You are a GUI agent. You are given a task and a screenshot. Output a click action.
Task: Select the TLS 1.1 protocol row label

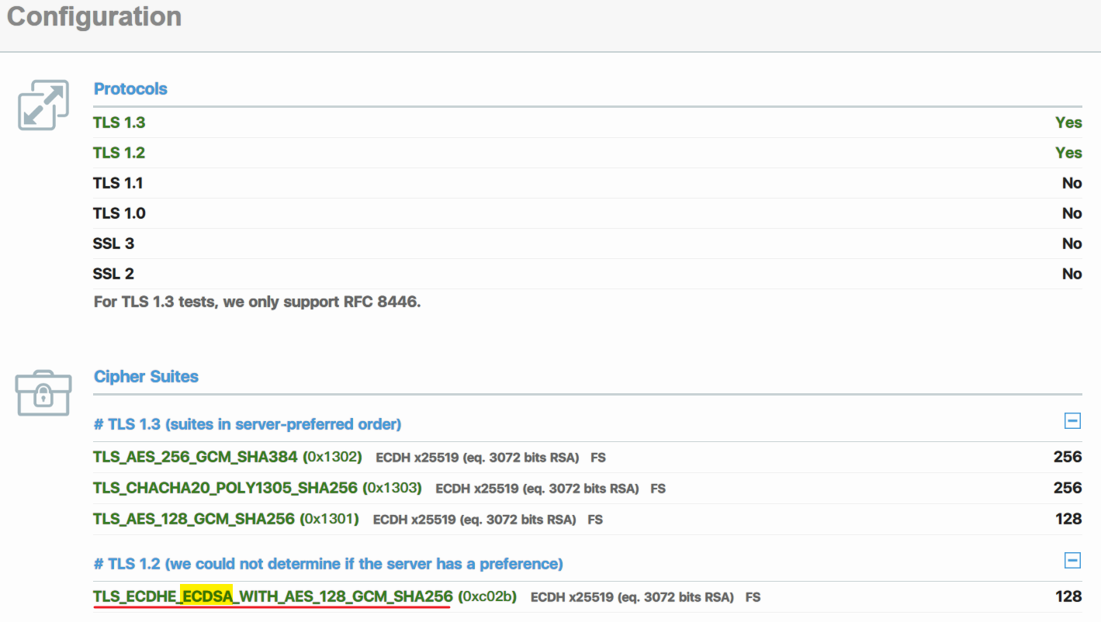click(118, 183)
